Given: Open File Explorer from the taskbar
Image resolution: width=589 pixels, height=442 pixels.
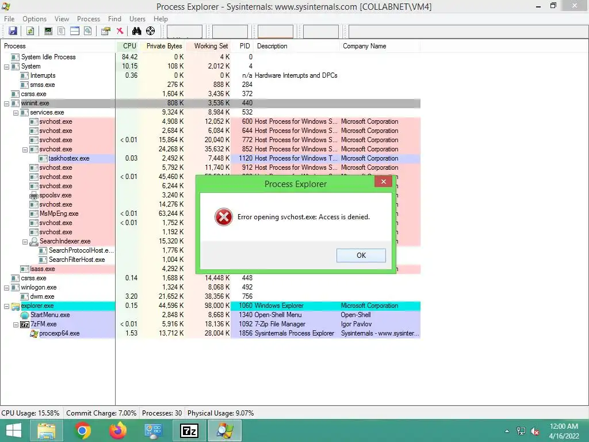Looking at the screenshot, I should pyautogui.click(x=46, y=430).
